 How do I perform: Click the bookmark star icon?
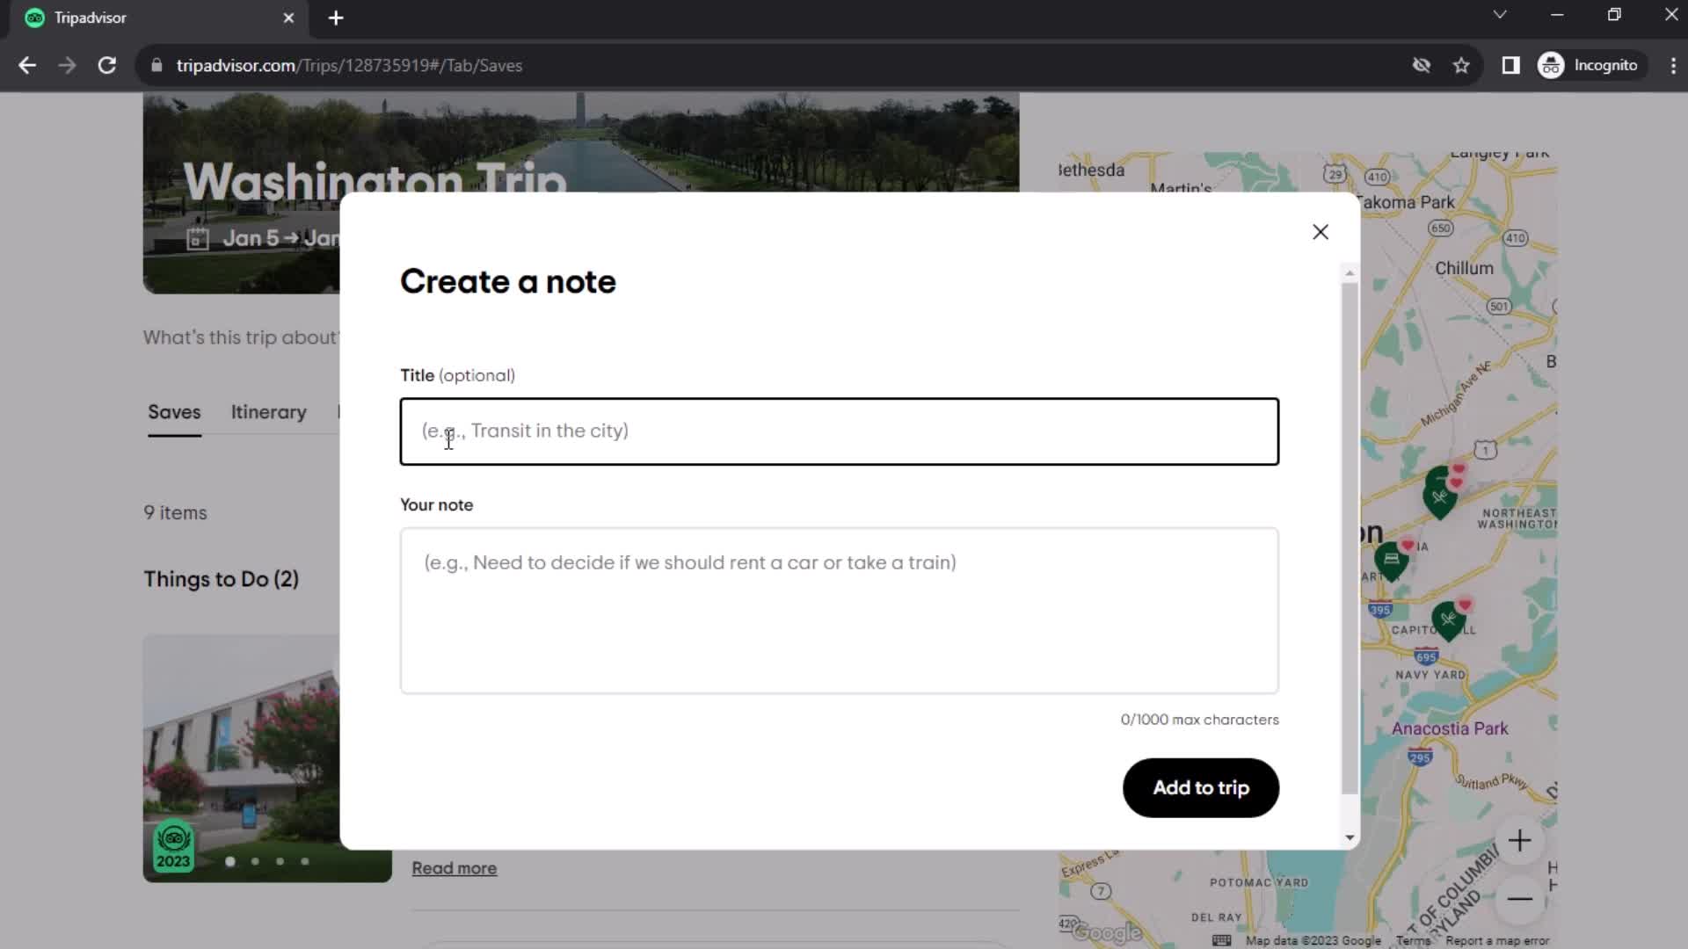(x=1463, y=65)
